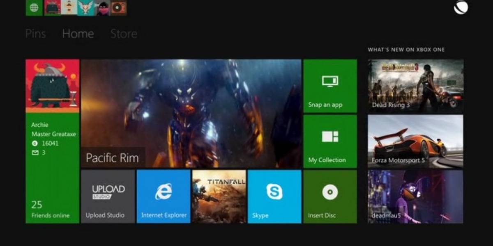Launch Upload Studio tile logo
This screenshot has width=493, height=246.
coord(108,191)
